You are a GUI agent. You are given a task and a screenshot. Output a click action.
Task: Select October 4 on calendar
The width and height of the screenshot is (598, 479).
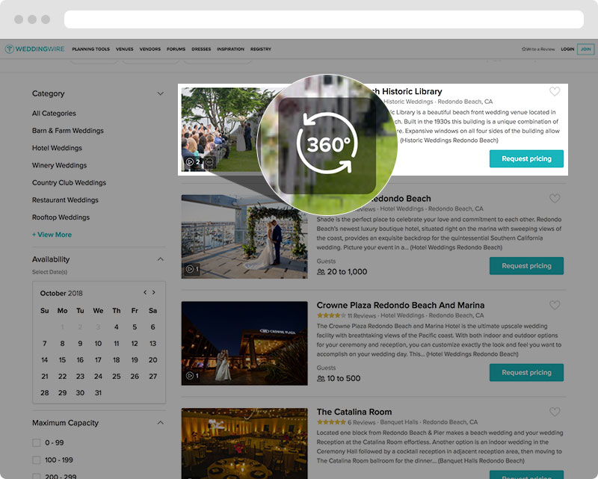(117, 327)
